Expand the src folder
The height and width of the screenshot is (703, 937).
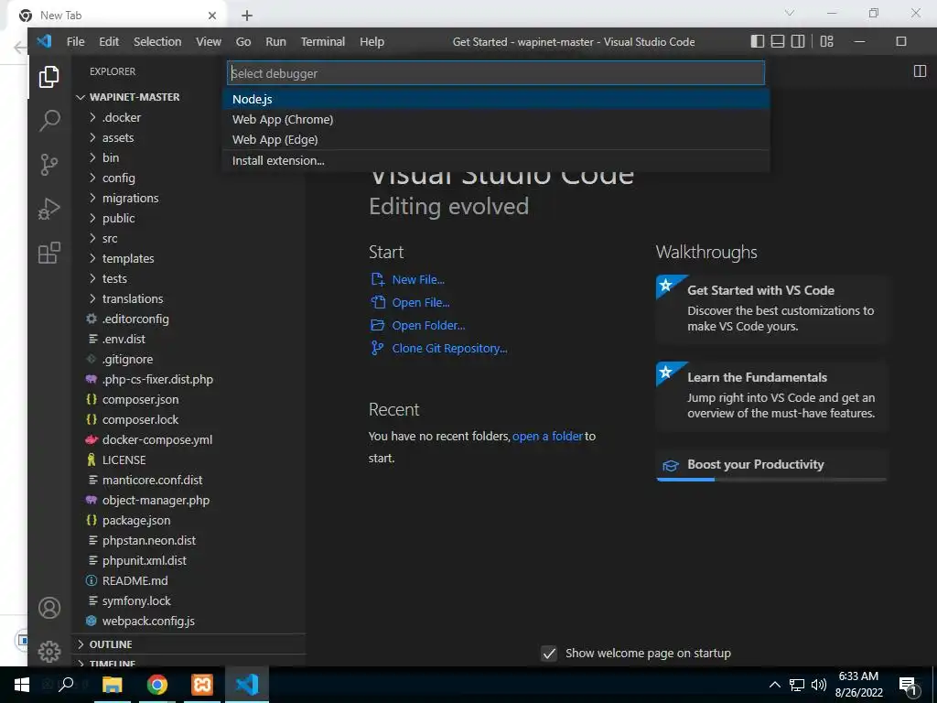pos(110,238)
